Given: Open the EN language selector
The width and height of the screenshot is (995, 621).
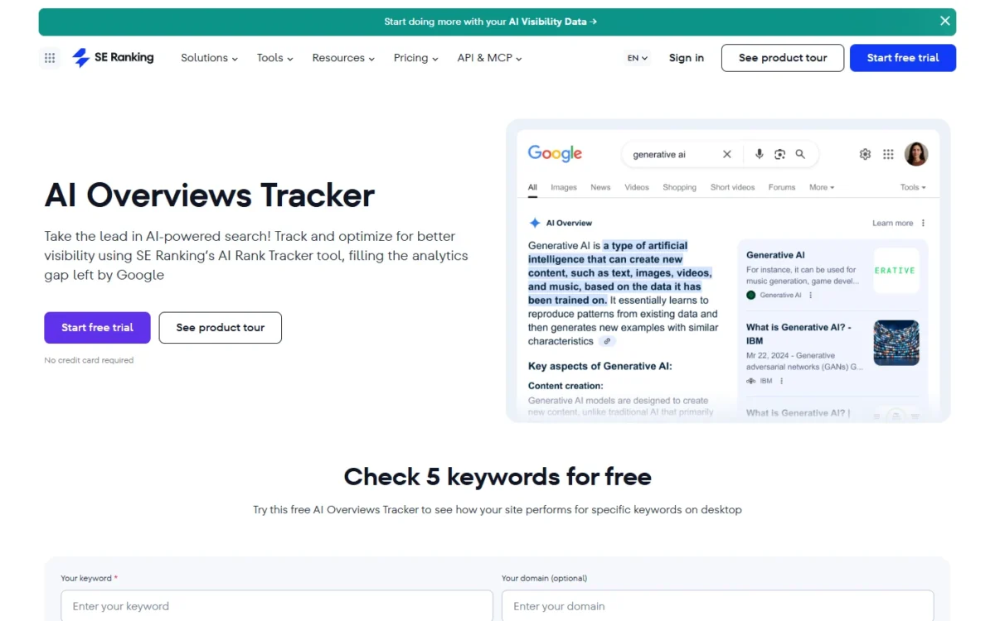Looking at the screenshot, I should click(638, 58).
